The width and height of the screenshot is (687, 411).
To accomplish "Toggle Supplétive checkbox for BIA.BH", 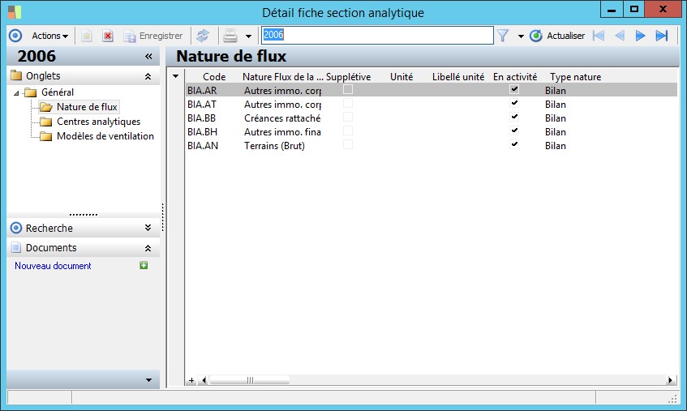I will pyautogui.click(x=348, y=131).
